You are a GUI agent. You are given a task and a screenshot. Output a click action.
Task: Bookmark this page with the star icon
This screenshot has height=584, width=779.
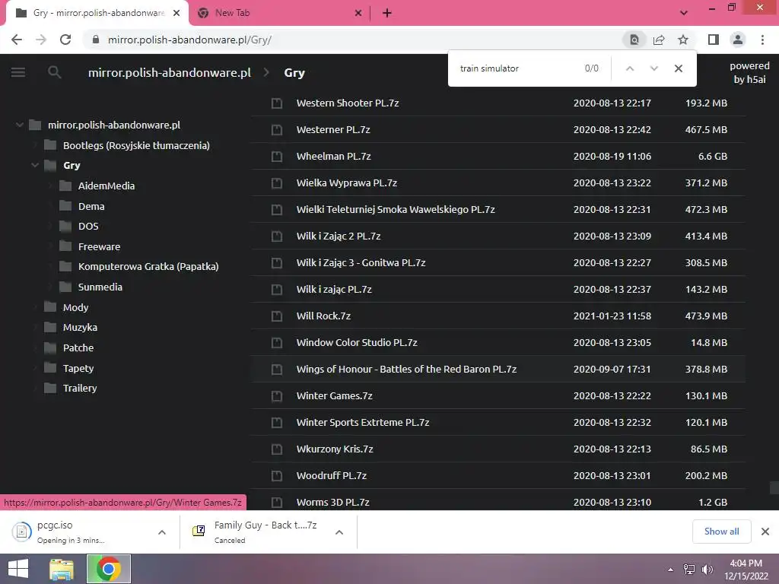tap(683, 40)
